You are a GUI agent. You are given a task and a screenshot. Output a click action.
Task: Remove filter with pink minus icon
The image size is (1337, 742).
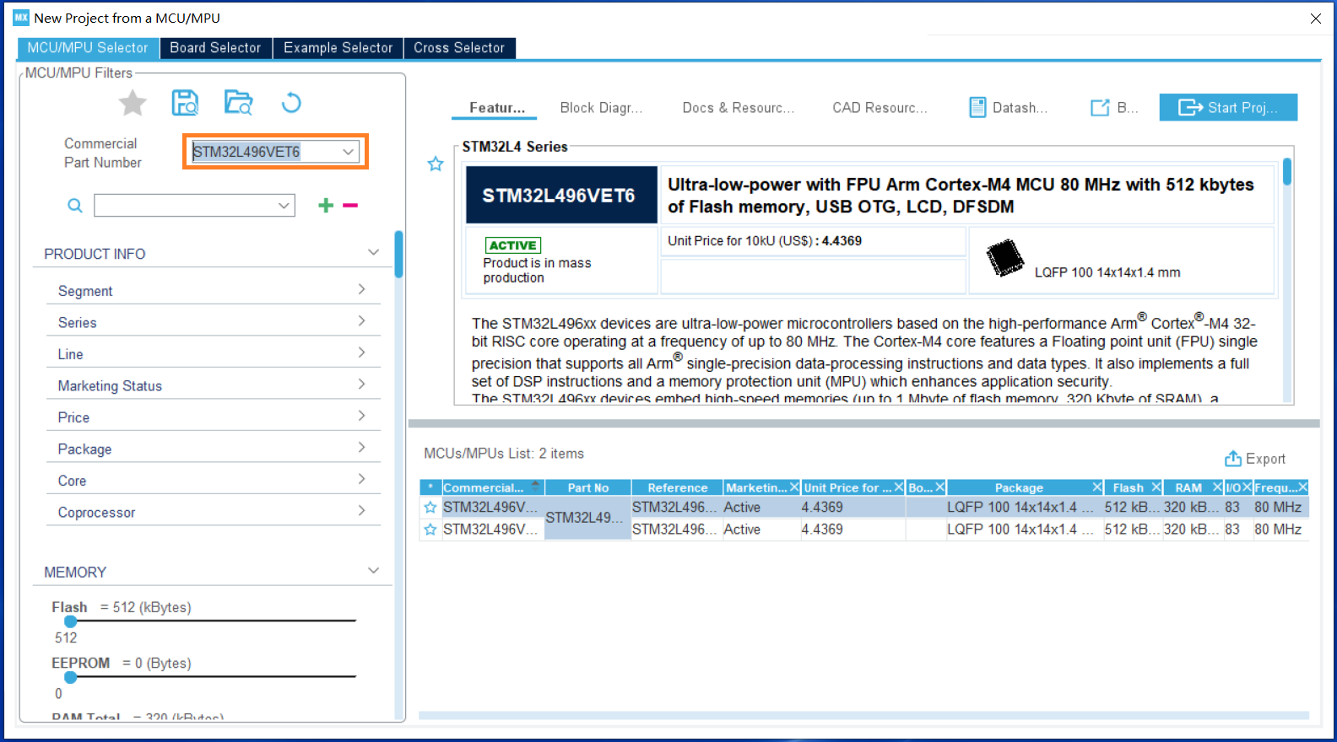pyautogui.click(x=350, y=205)
